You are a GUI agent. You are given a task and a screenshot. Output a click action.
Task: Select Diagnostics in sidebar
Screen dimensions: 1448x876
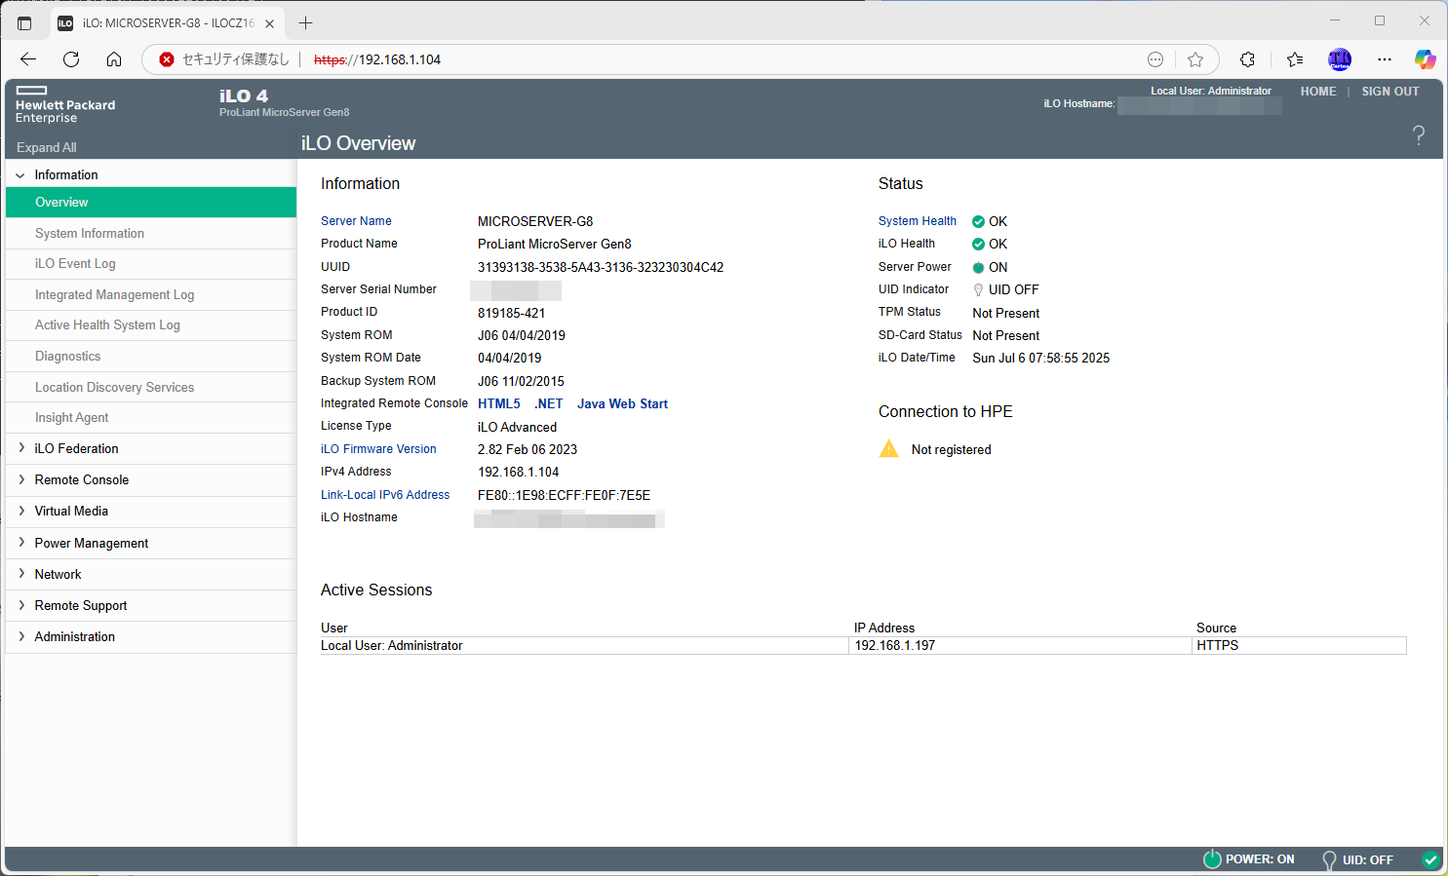pos(67,357)
